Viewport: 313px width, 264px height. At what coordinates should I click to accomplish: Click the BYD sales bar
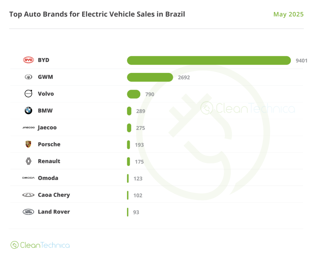[x=209, y=60]
